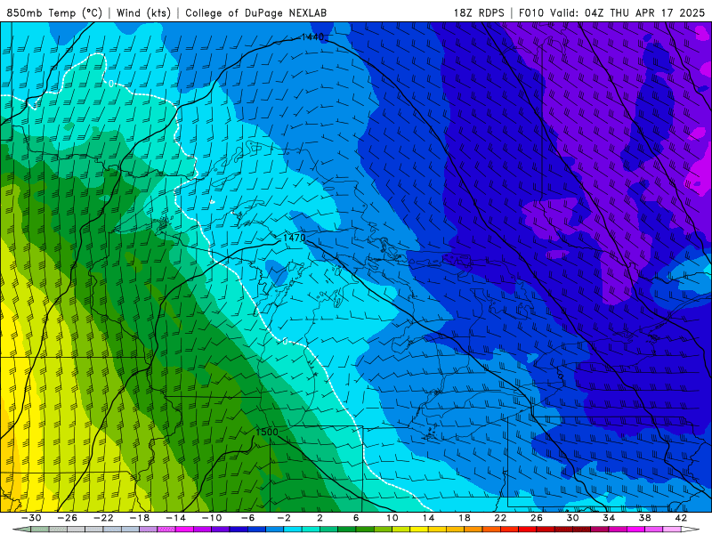Click the 14 colorbar scale value

428,518
